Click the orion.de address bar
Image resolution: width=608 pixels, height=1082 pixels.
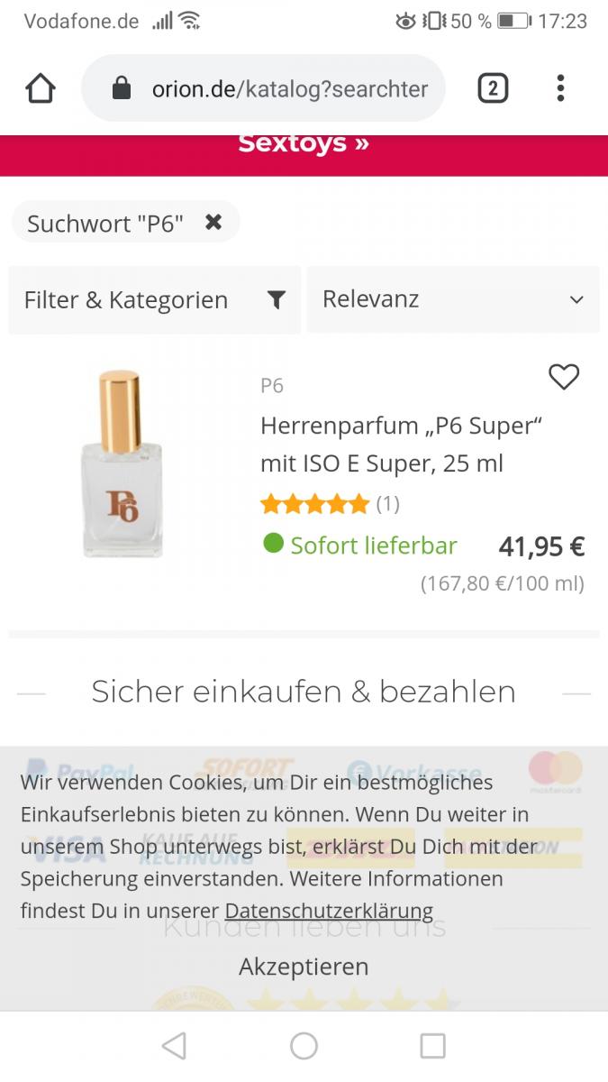coord(288,88)
